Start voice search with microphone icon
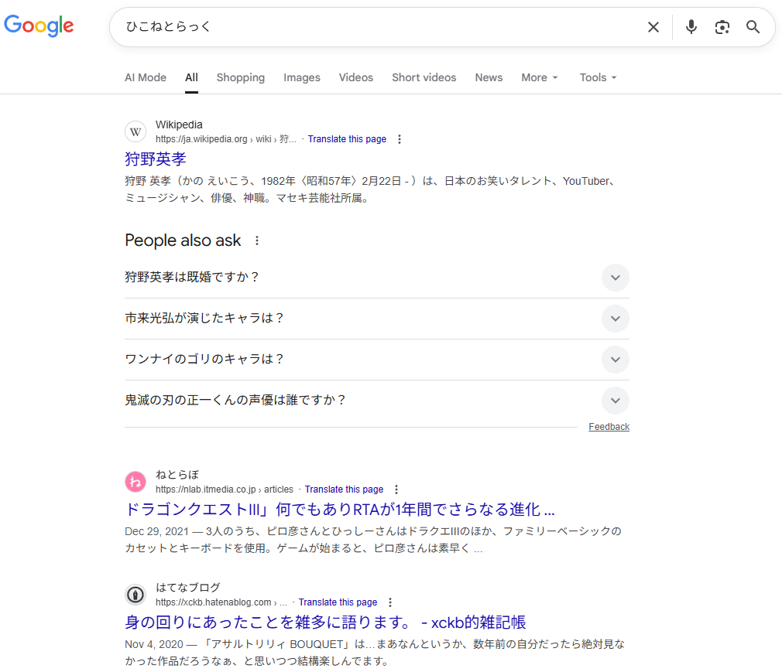Screen dimensions: 782x672 coord(691,27)
